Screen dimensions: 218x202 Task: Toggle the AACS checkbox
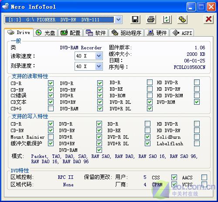click(204, 177)
